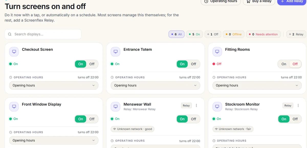Click the Checkout Screen monitor icon

click(x=14, y=51)
